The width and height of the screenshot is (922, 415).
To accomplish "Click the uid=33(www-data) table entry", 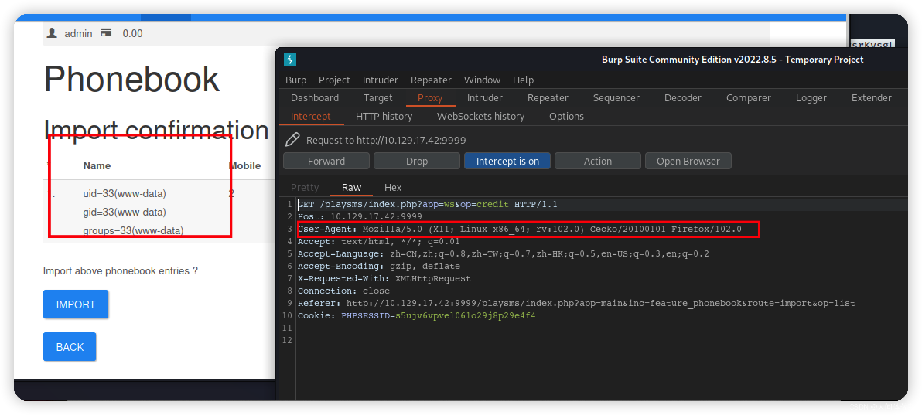I will click(x=124, y=193).
